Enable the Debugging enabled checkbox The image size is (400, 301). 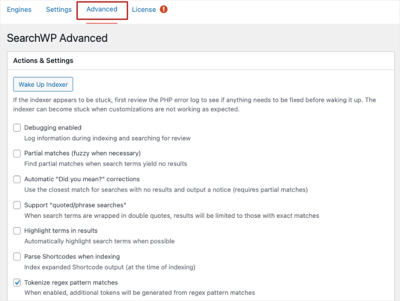pos(17,128)
